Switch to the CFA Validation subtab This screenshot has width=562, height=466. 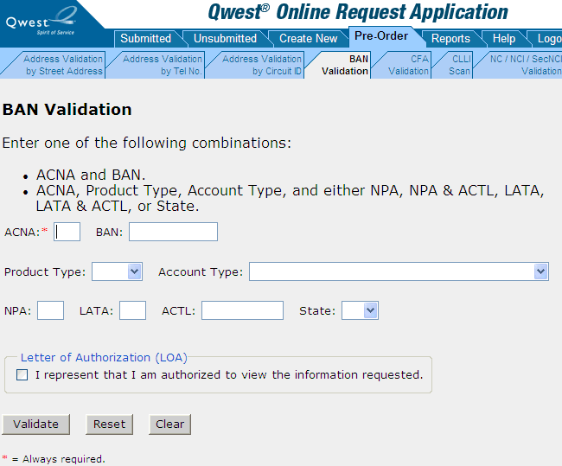click(x=408, y=65)
